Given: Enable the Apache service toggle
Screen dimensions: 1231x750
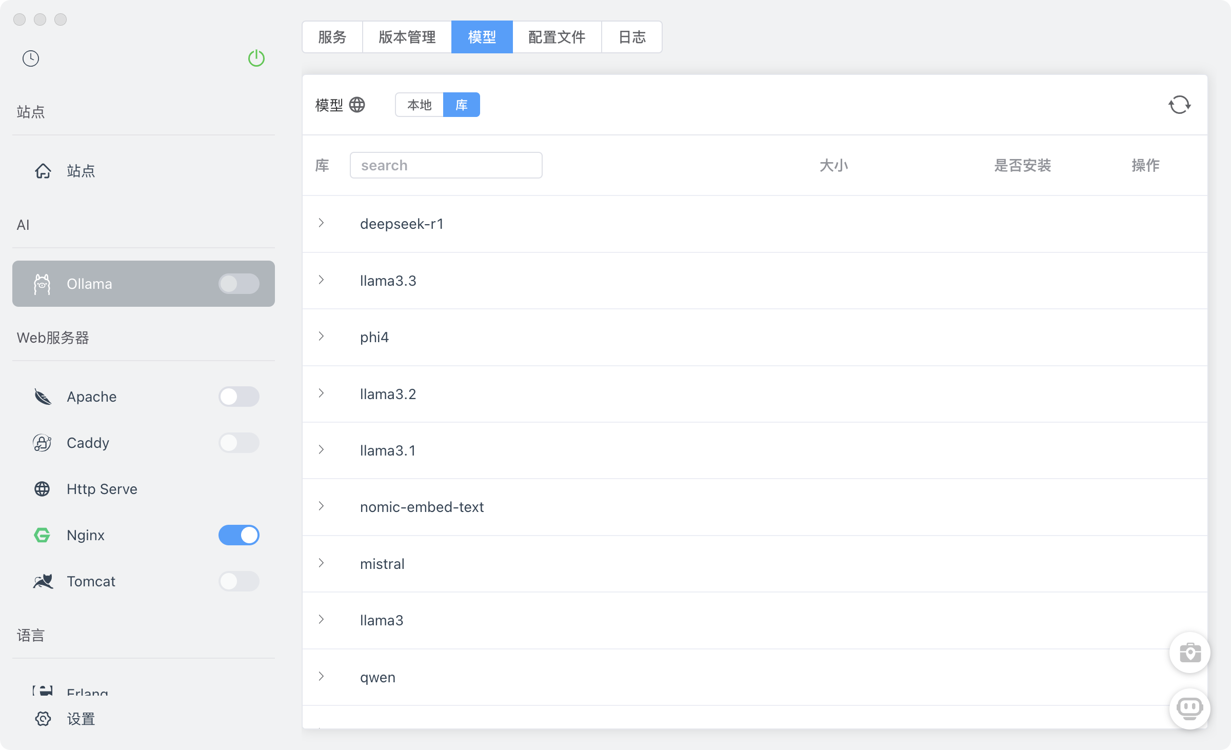Looking at the screenshot, I should pos(239,397).
